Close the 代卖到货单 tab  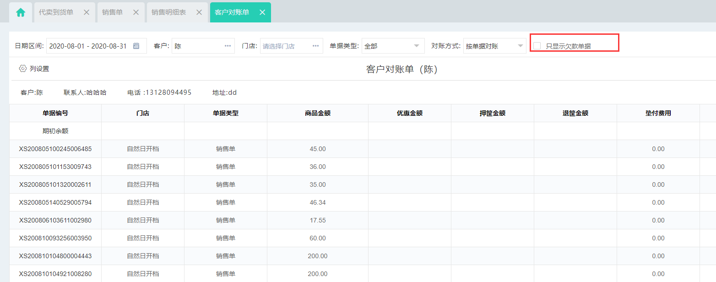click(87, 12)
